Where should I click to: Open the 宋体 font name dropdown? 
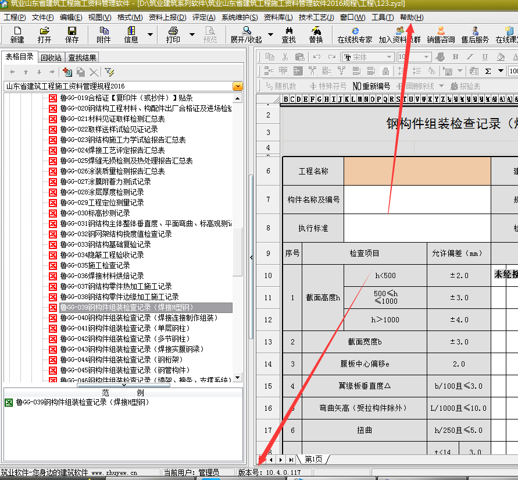(390, 57)
